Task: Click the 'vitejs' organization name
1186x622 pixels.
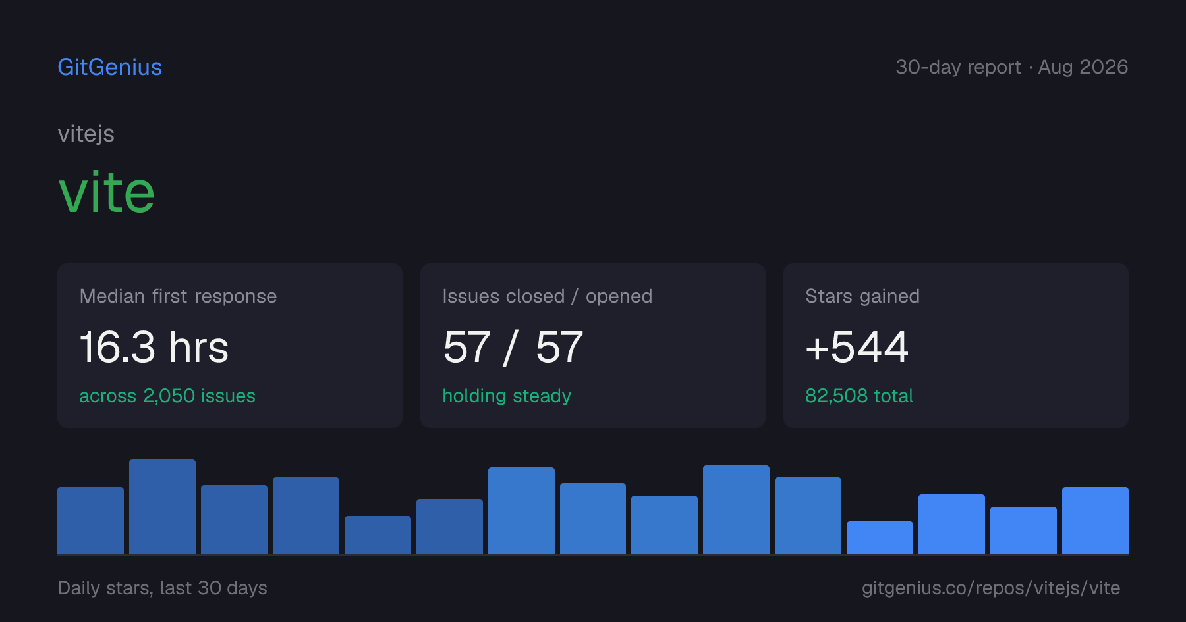Action: pyautogui.click(x=86, y=134)
